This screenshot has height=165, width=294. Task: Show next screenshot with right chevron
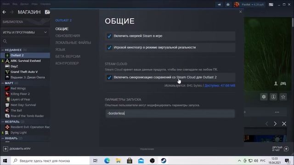(x=275, y=124)
